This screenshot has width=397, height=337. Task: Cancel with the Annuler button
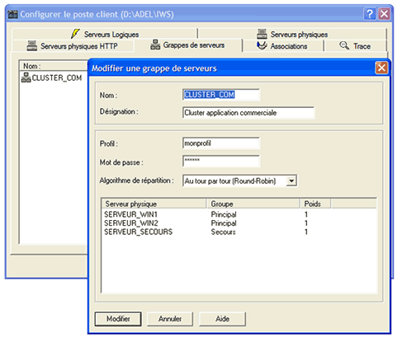(170, 319)
